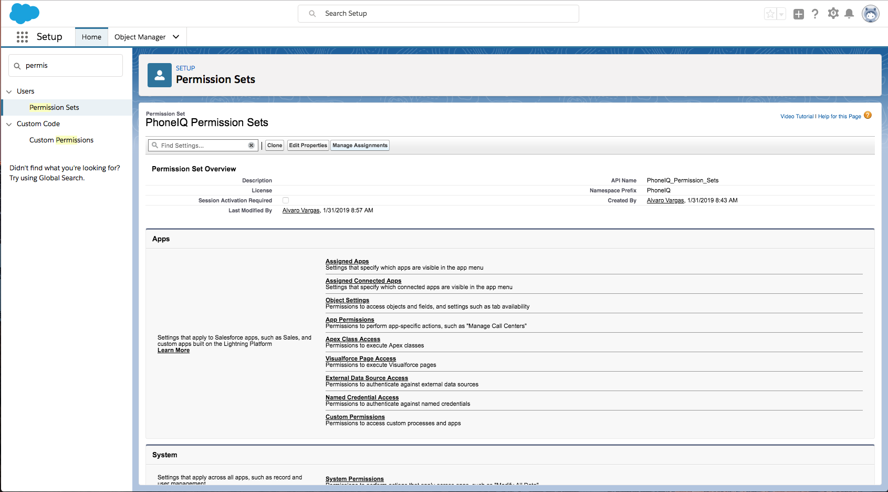Click the Manage Assignments button
Viewport: 888px width, 492px height.
coord(360,146)
